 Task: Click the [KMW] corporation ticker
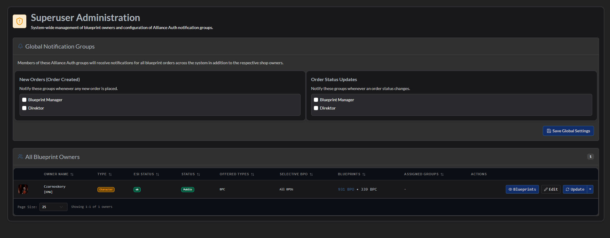click(x=48, y=192)
